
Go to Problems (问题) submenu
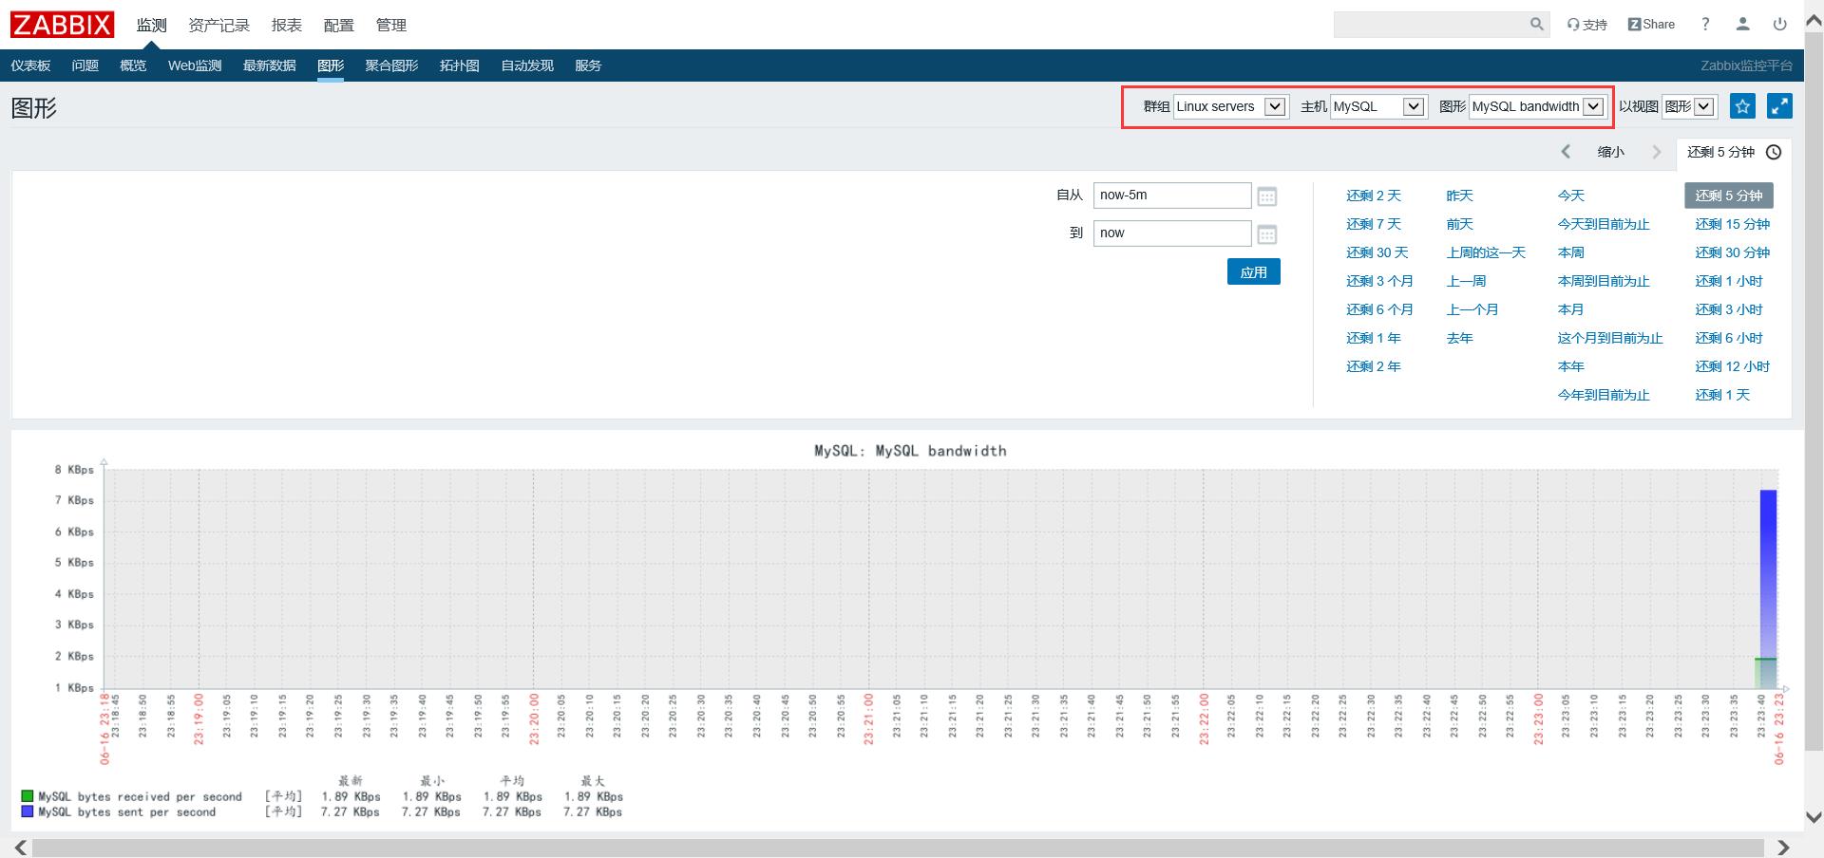[85, 65]
